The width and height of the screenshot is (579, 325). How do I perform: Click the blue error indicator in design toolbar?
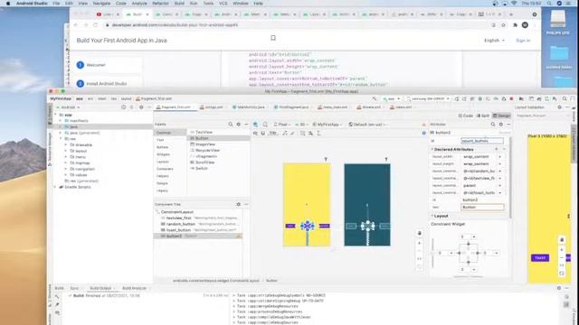coord(424,133)
